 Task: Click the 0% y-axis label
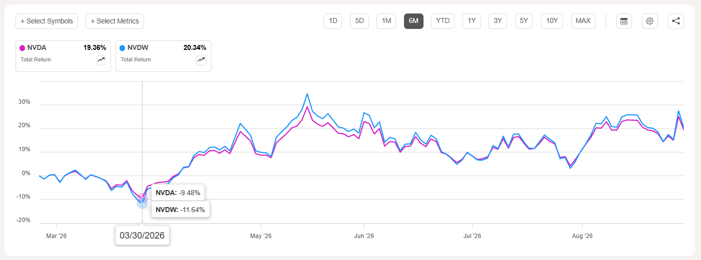click(26, 173)
